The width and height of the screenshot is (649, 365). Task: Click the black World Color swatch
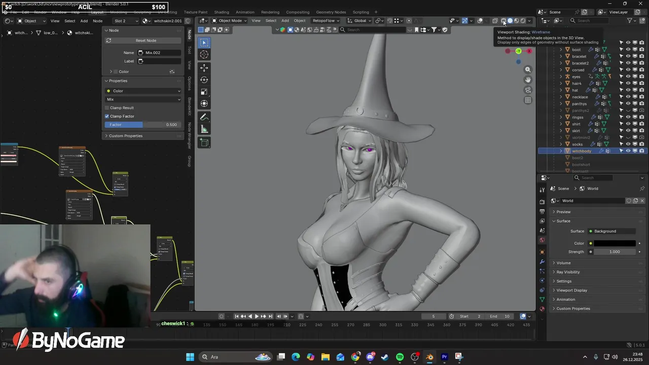pyautogui.click(x=615, y=243)
